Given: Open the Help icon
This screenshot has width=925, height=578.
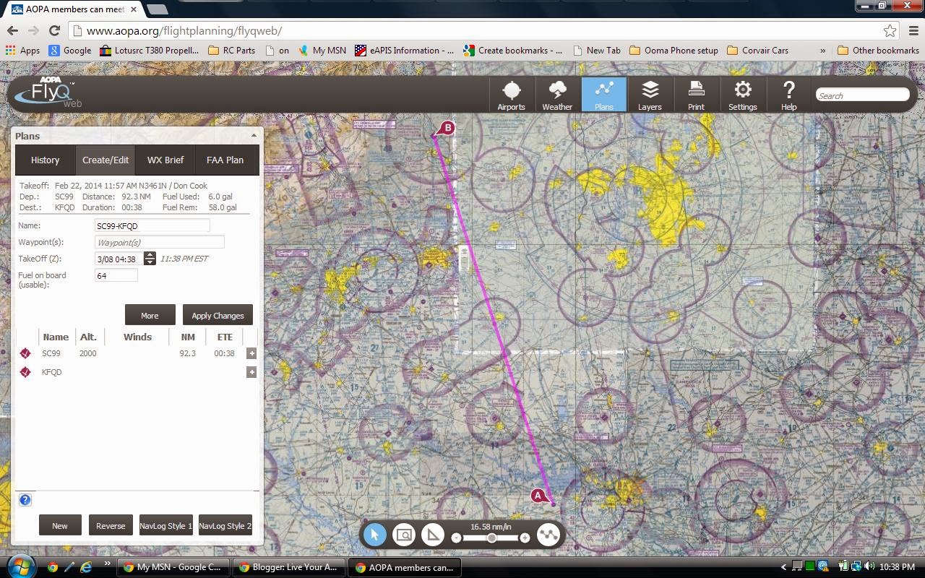Looking at the screenshot, I should tap(788, 95).
